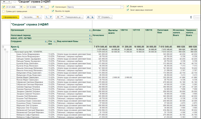Click the Сформировать button

pos(10,17)
